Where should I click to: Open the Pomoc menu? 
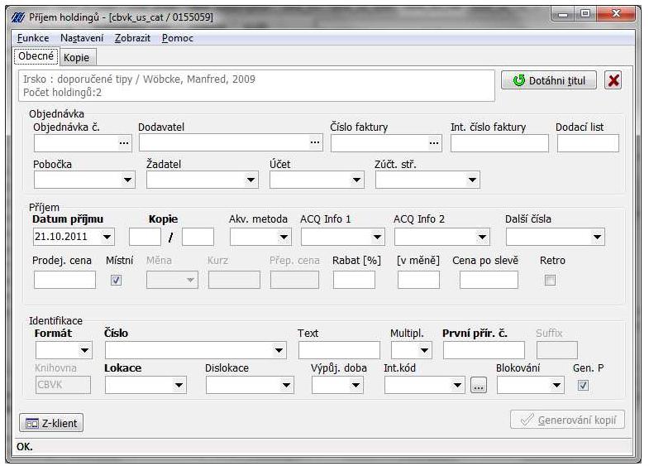(x=178, y=38)
